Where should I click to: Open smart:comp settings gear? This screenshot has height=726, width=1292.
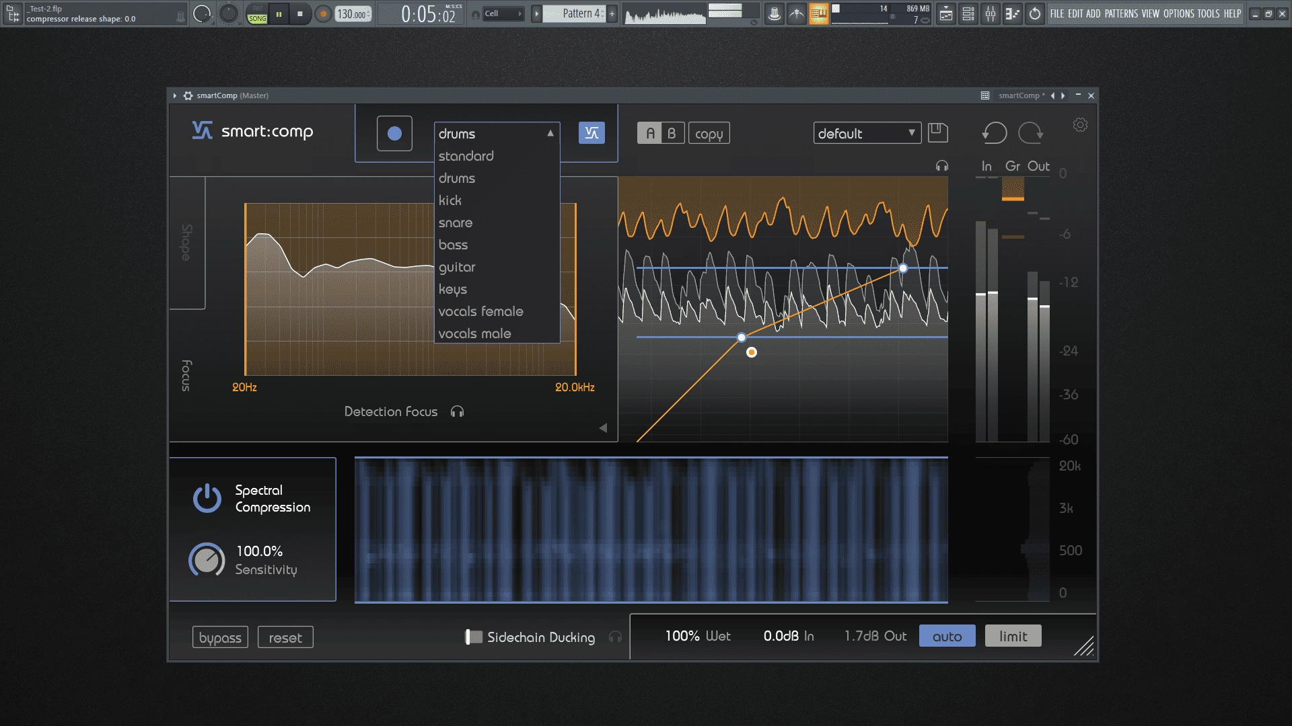(x=1080, y=125)
